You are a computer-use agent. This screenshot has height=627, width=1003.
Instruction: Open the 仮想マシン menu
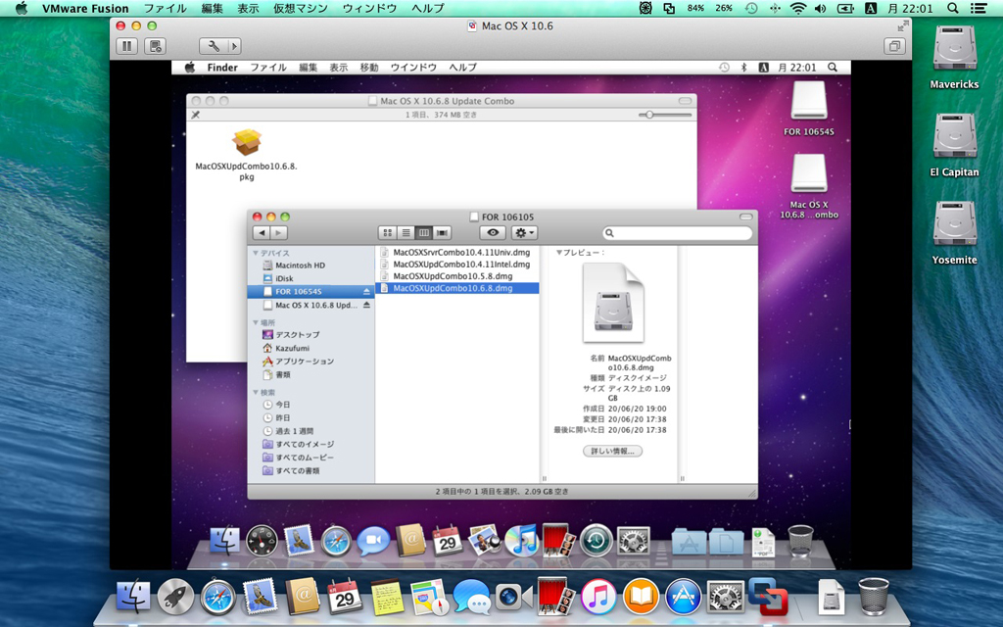pyautogui.click(x=300, y=8)
